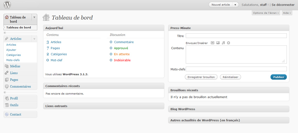The width and height of the screenshot is (298, 133).
Task: Open the Aide help dropdown
Action: point(287,13)
